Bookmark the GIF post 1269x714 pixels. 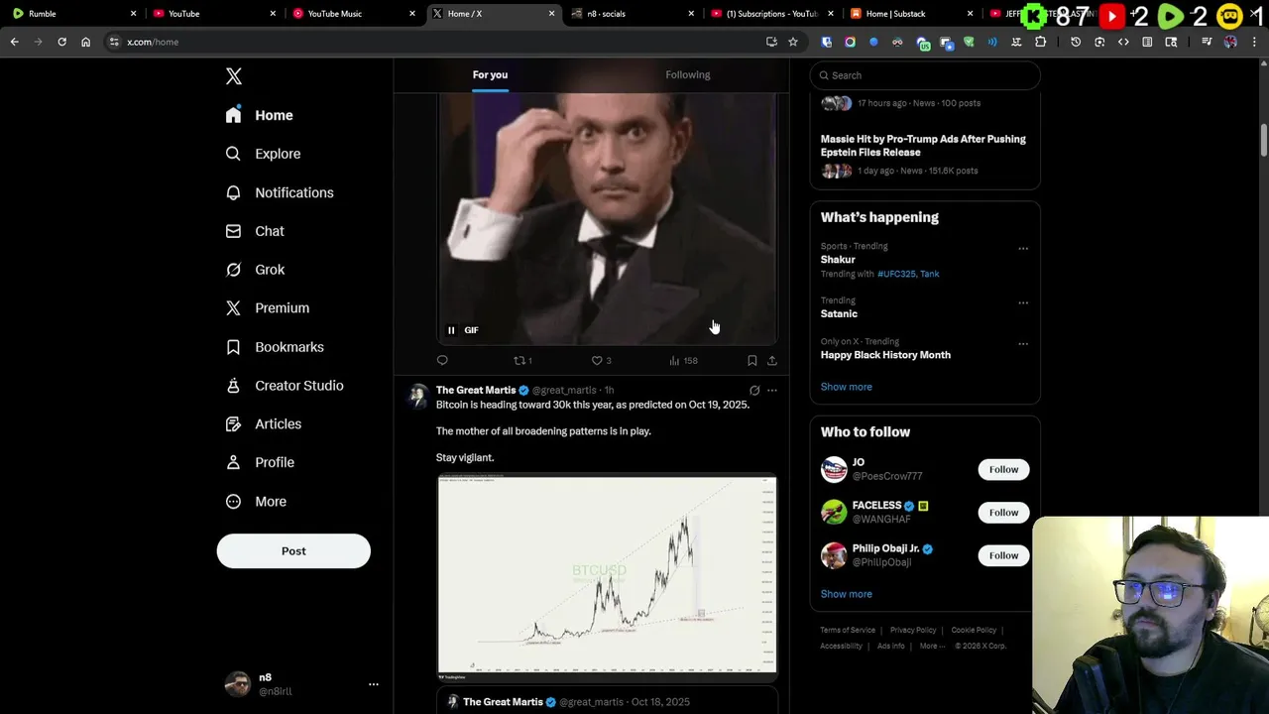click(751, 361)
